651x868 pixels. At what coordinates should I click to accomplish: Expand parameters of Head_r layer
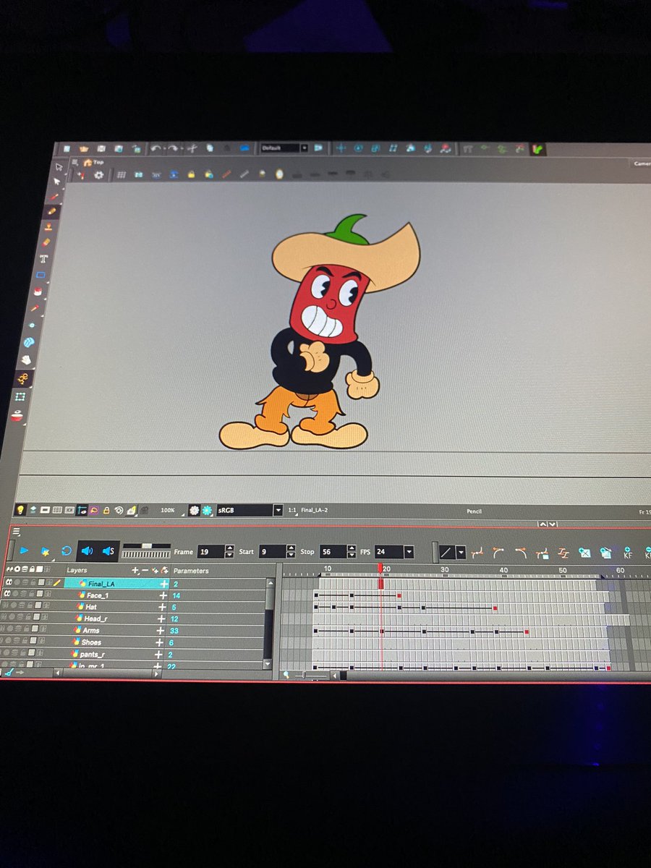163,618
